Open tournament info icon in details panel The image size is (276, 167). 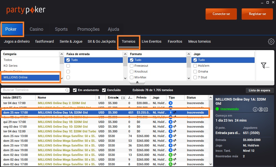255,109
